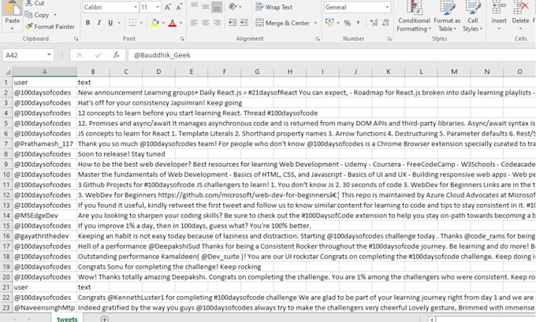
Task: Select Middle Align icon
Action: click(x=206, y=6)
